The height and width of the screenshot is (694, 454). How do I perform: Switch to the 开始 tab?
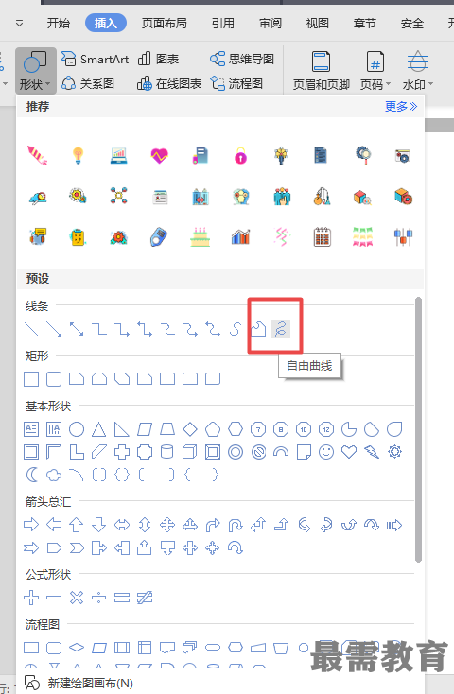coord(59,23)
